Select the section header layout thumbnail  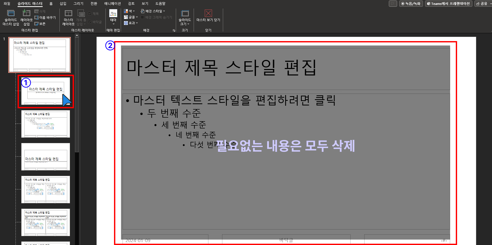pyautogui.click(x=46, y=157)
